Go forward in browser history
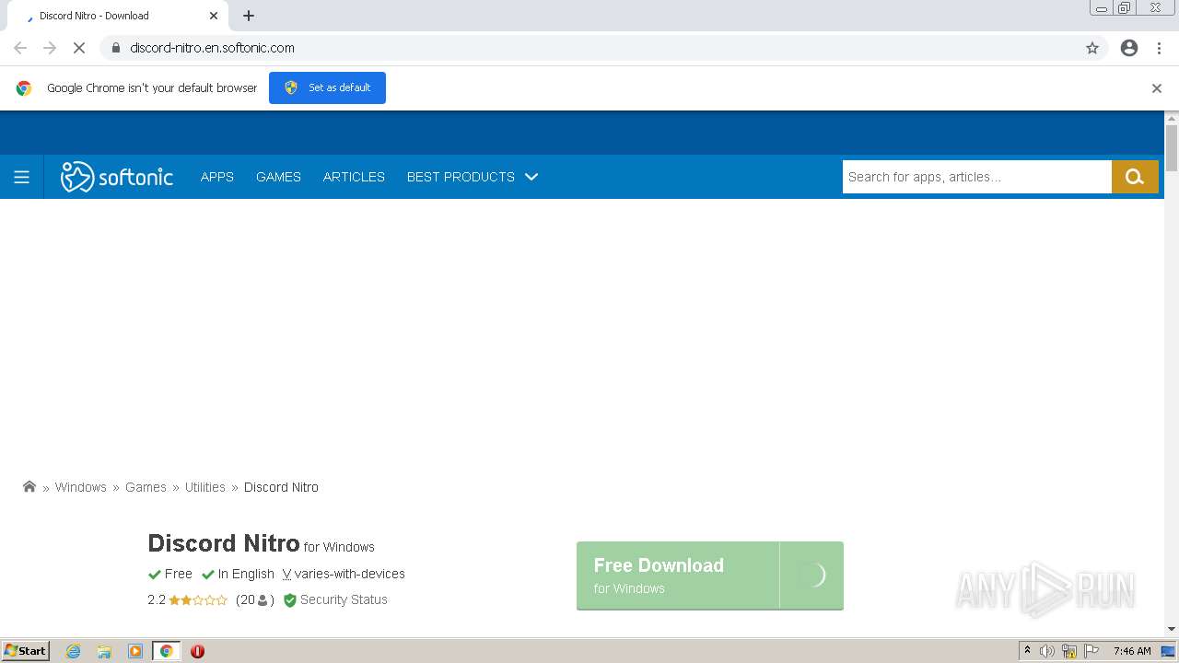Image resolution: width=1179 pixels, height=663 pixels. pos(50,48)
